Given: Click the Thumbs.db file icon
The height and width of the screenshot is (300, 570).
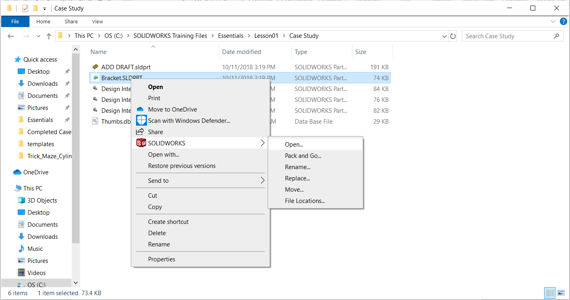Looking at the screenshot, I should [95, 121].
